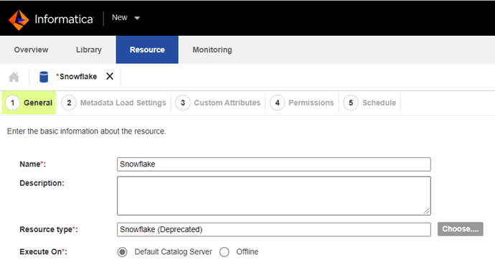This screenshot has height=265, width=495.
Task: Go to Custom Attributes step
Action: (218, 103)
